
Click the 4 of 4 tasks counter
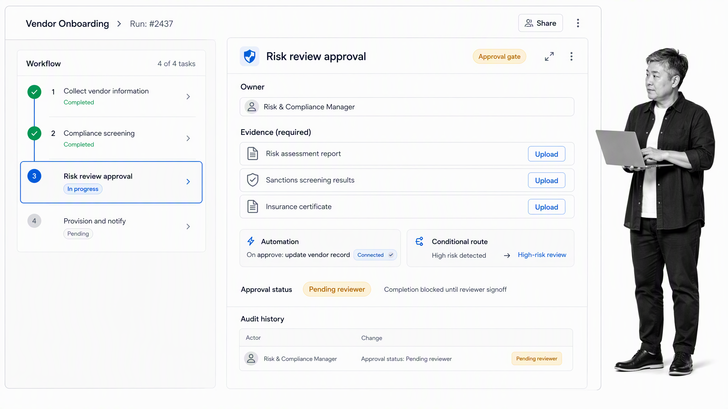point(176,64)
